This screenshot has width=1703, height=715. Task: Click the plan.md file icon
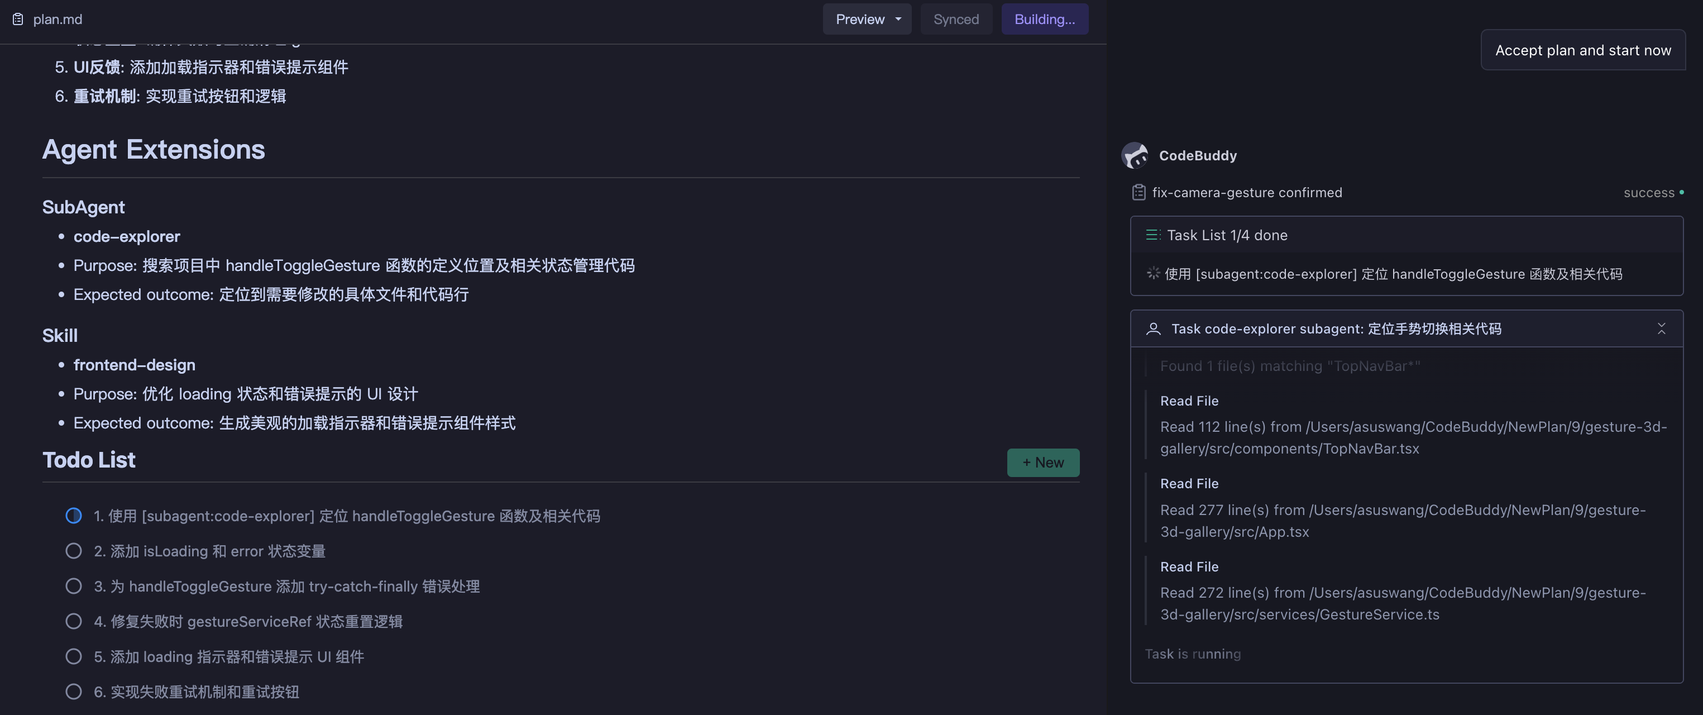click(18, 19)
